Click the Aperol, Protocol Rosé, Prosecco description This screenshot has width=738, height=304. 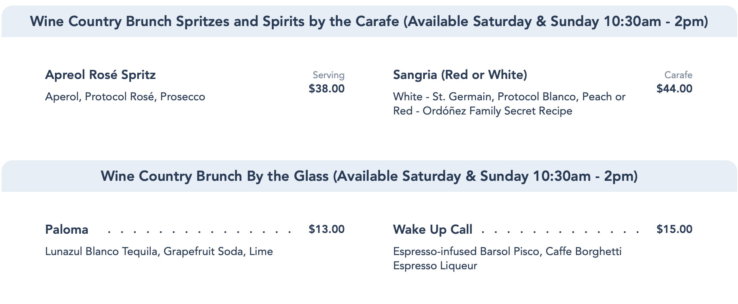pos(125,97)
